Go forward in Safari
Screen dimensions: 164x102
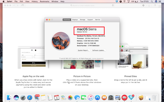18,5
